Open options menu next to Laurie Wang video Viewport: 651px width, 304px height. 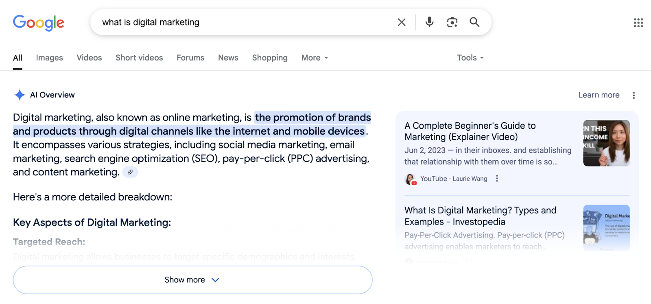coord(497,179)
